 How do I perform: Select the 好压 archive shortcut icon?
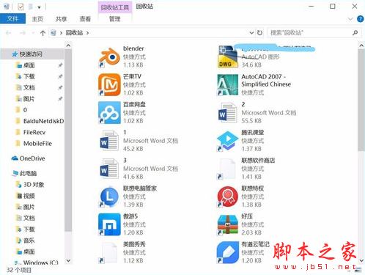pyautogui.click(x=227, y=224)
